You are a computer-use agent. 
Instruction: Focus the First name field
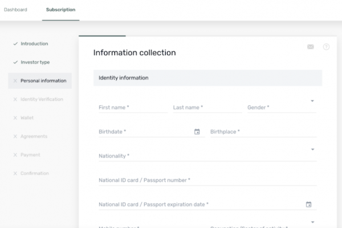(133, 107)
